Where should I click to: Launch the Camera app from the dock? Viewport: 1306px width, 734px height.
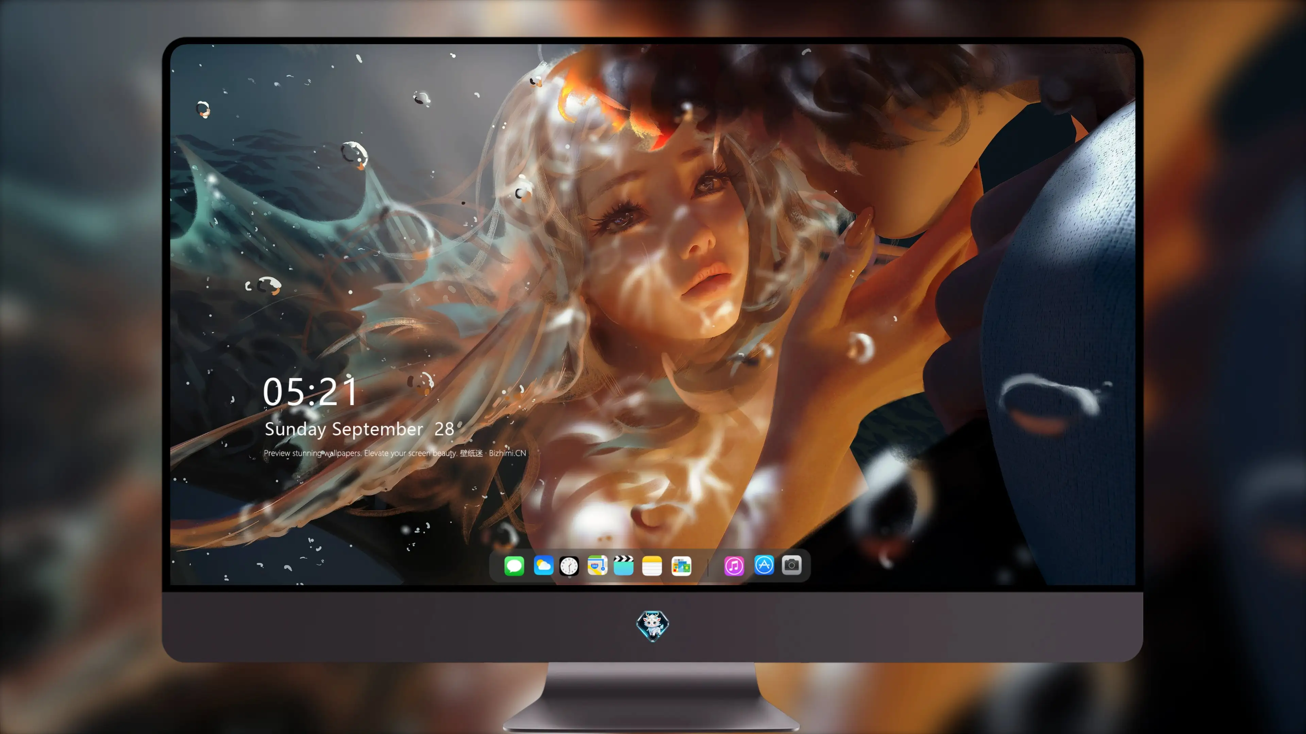pos(791,565)
